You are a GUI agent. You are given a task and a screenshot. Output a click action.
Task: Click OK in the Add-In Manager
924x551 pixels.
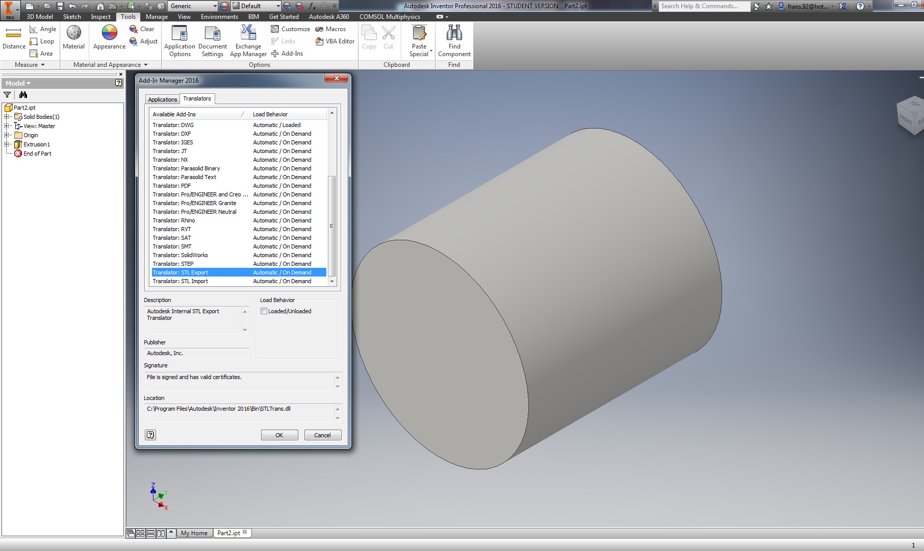tap(279, 435)
